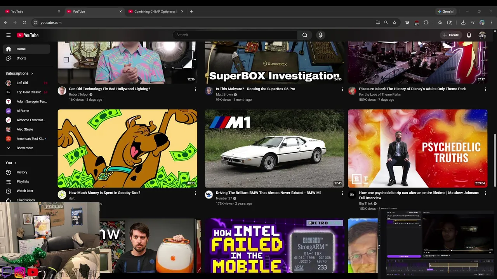Open the browser Downloads icon
Screen dimensions: 497x279
[463, 22]
